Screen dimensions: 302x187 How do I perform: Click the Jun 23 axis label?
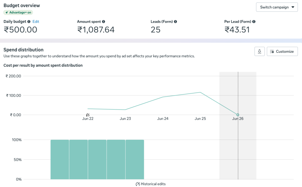pos(125,119)
